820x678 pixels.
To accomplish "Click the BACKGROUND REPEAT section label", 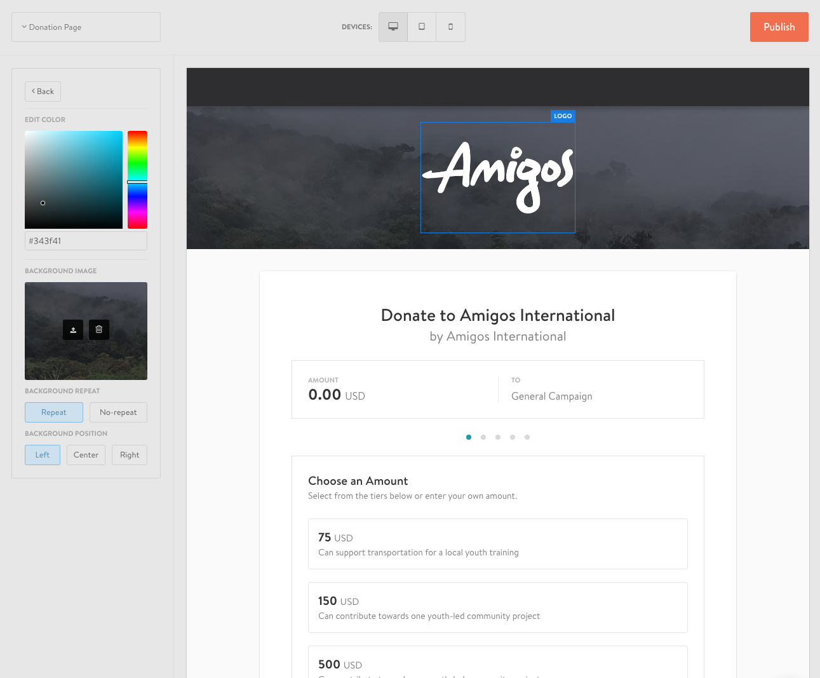I will 62,391.
